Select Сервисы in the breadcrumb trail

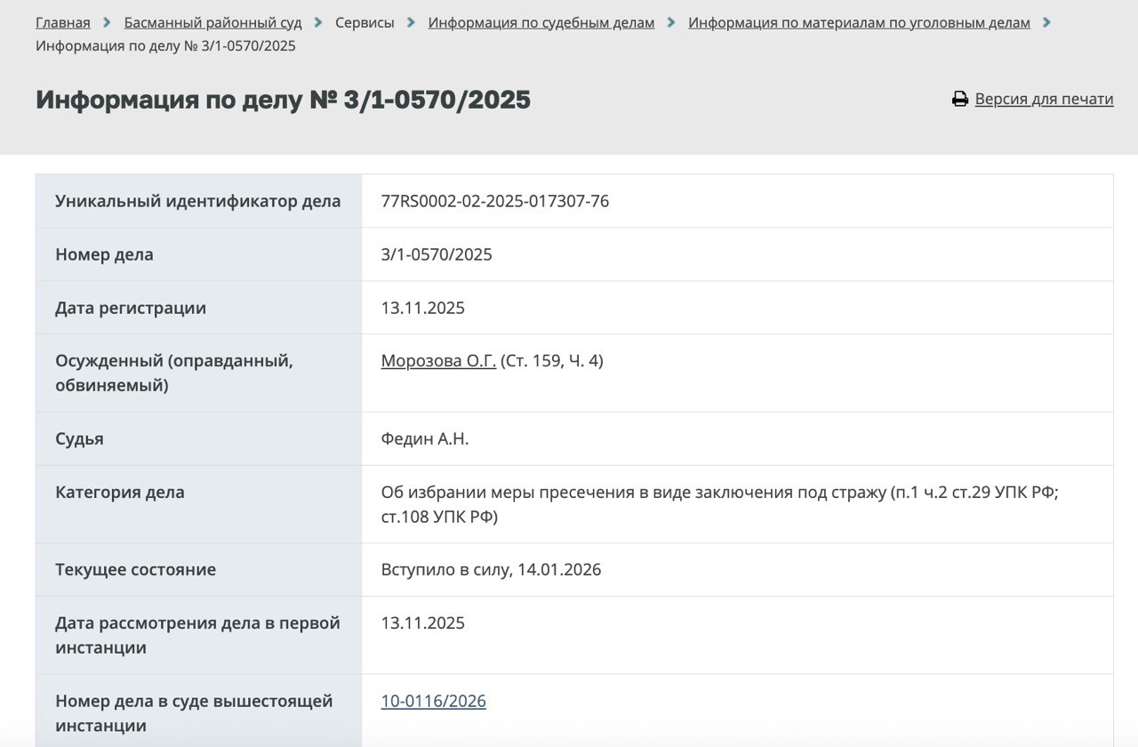(365, 22)
